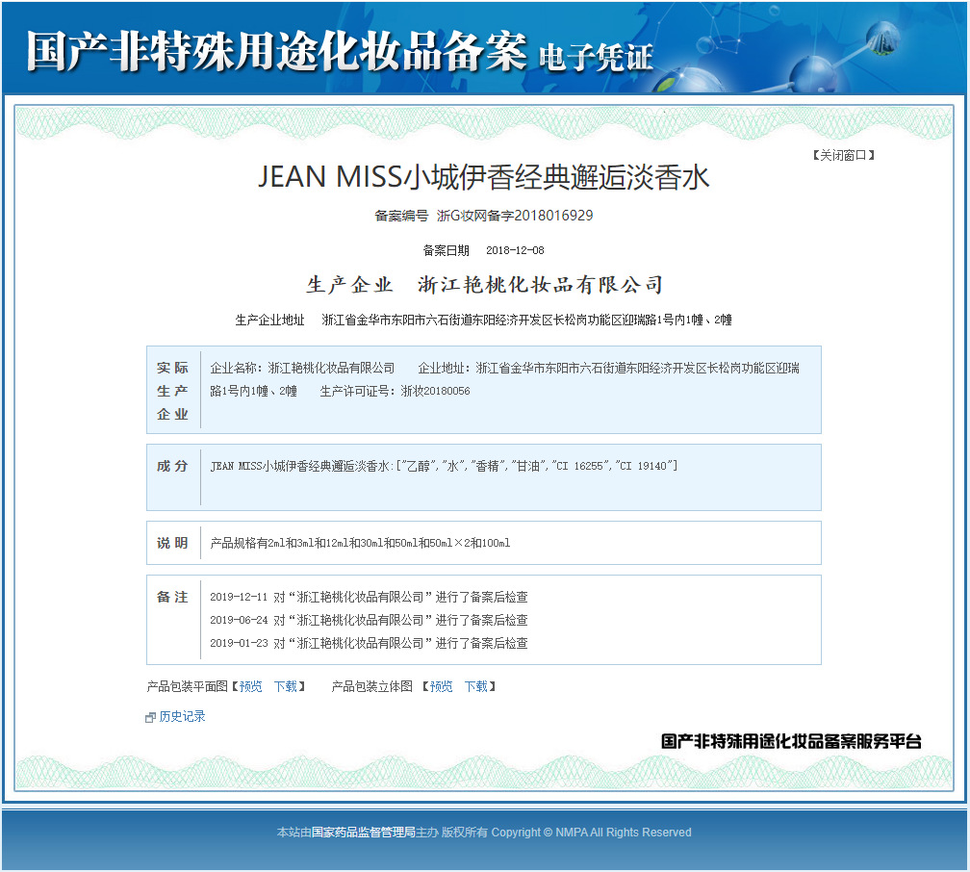Click the history record icon beside 历史记录
This screenshot has width=970, height=872.
[150, 717]
